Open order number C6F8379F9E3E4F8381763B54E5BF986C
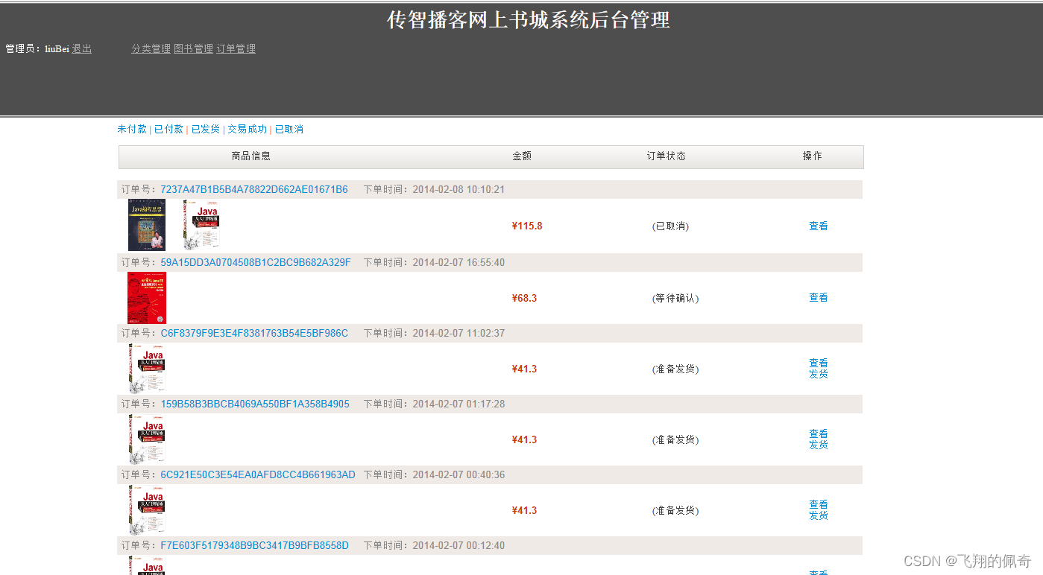The height and width of the screenshot is (575, 1043). [x=254, y=333]
